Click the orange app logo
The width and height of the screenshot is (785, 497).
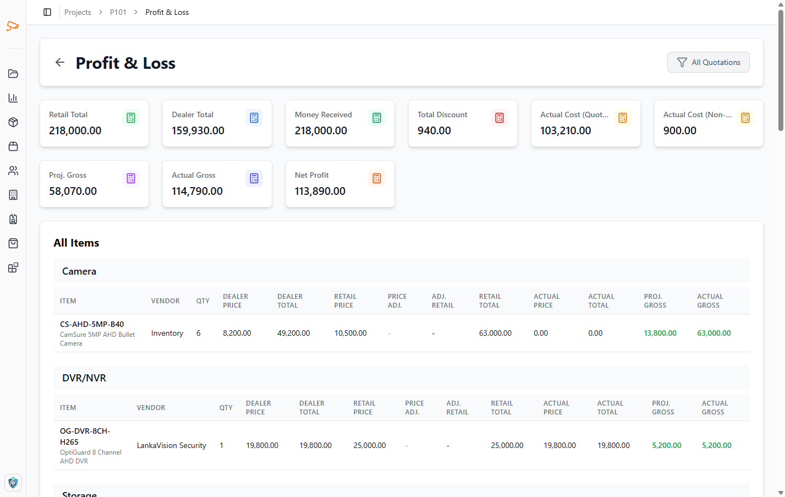click(13, 26)
